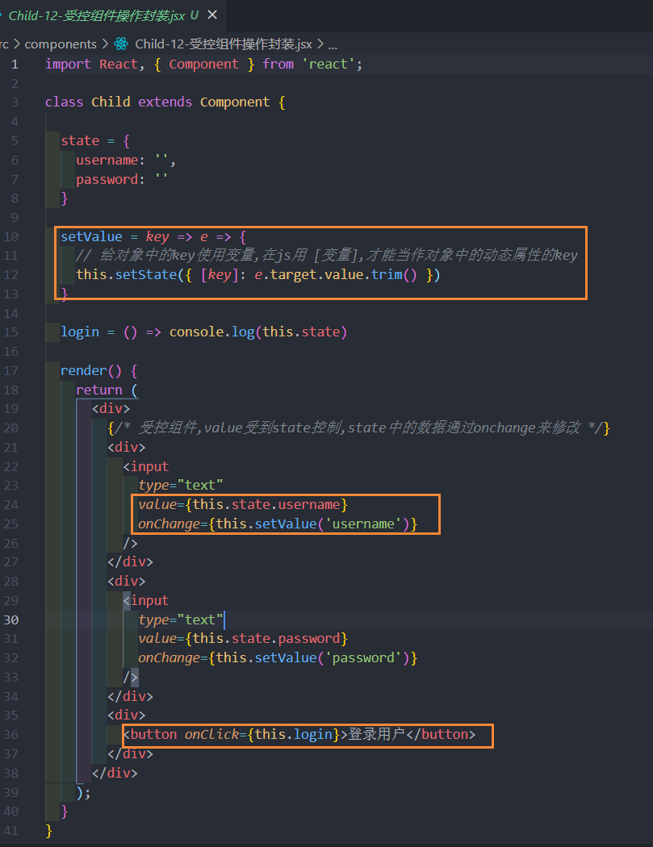
Task: Click line number 10 in gutter
Action: coord(11,236)
